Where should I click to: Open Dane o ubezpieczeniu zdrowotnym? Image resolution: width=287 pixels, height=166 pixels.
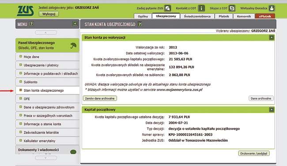[x=47, y=107]
